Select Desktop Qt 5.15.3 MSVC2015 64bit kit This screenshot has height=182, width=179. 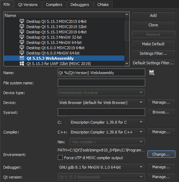click(x=64, y=21)
